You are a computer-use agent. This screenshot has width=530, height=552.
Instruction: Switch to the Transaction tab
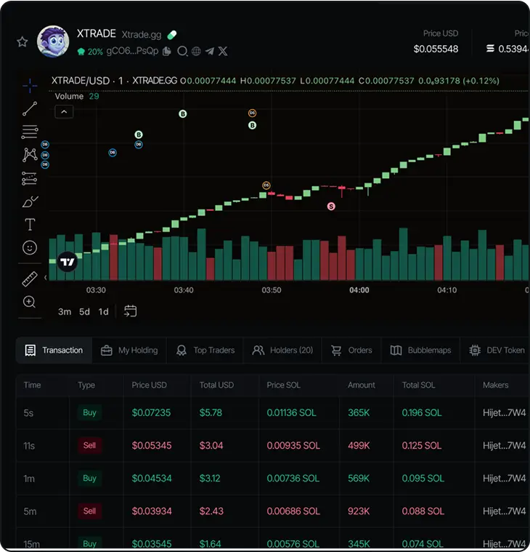click(54, 351)
